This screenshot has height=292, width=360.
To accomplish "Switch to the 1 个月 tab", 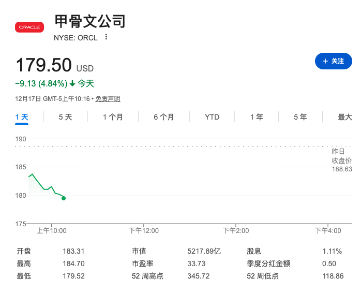I will point(113,117).
